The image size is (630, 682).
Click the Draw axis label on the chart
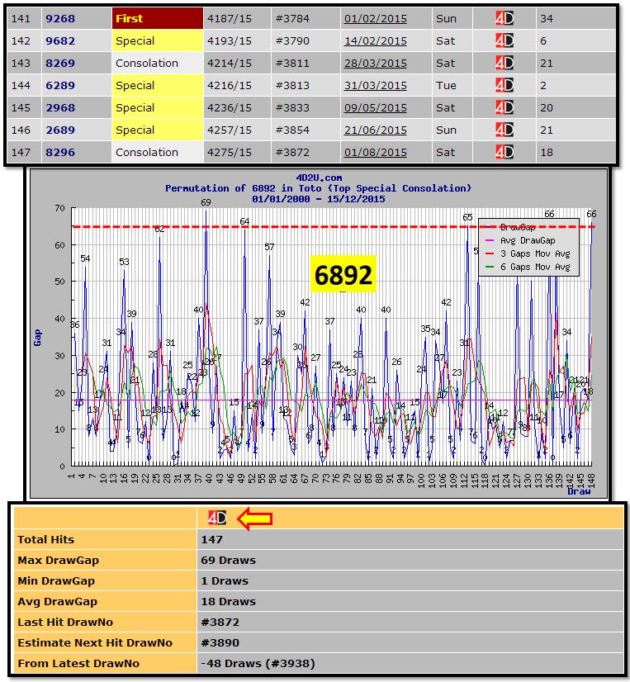[579, 491]
